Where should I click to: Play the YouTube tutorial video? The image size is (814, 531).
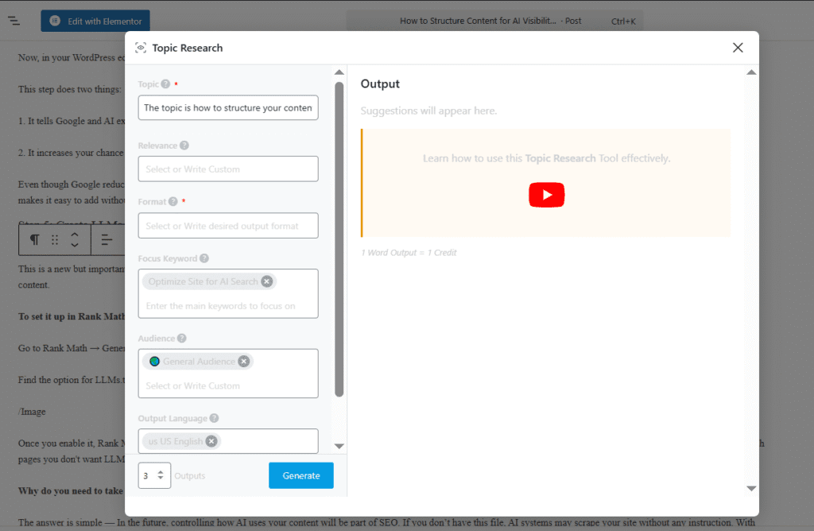(546, 195)
